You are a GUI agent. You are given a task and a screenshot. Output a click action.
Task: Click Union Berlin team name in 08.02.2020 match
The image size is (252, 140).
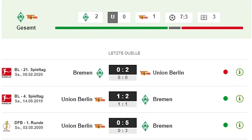(168, 73)
